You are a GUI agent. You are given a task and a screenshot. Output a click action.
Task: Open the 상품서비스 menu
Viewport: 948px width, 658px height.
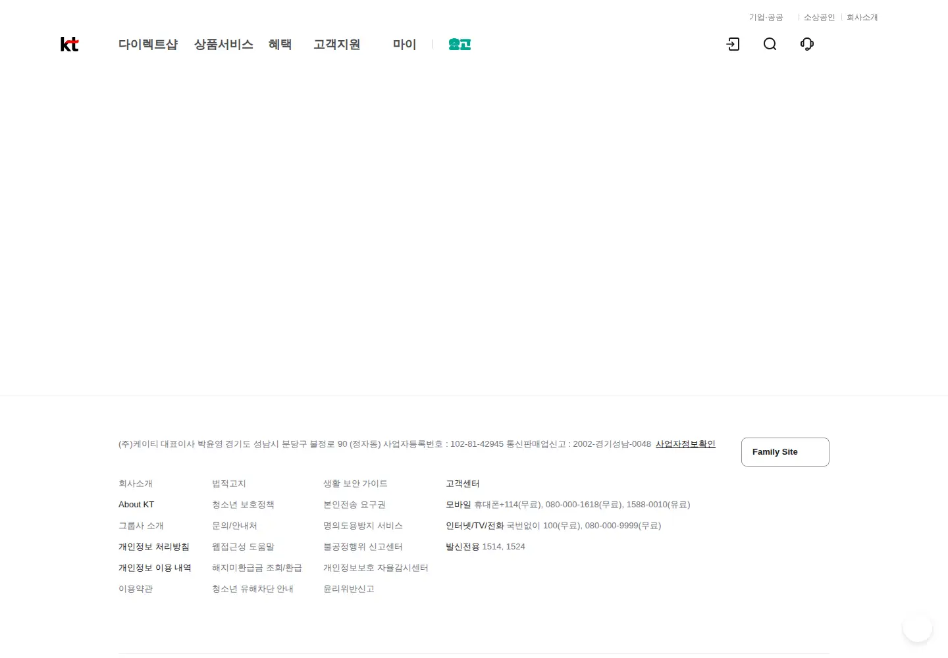pos(224,44)
